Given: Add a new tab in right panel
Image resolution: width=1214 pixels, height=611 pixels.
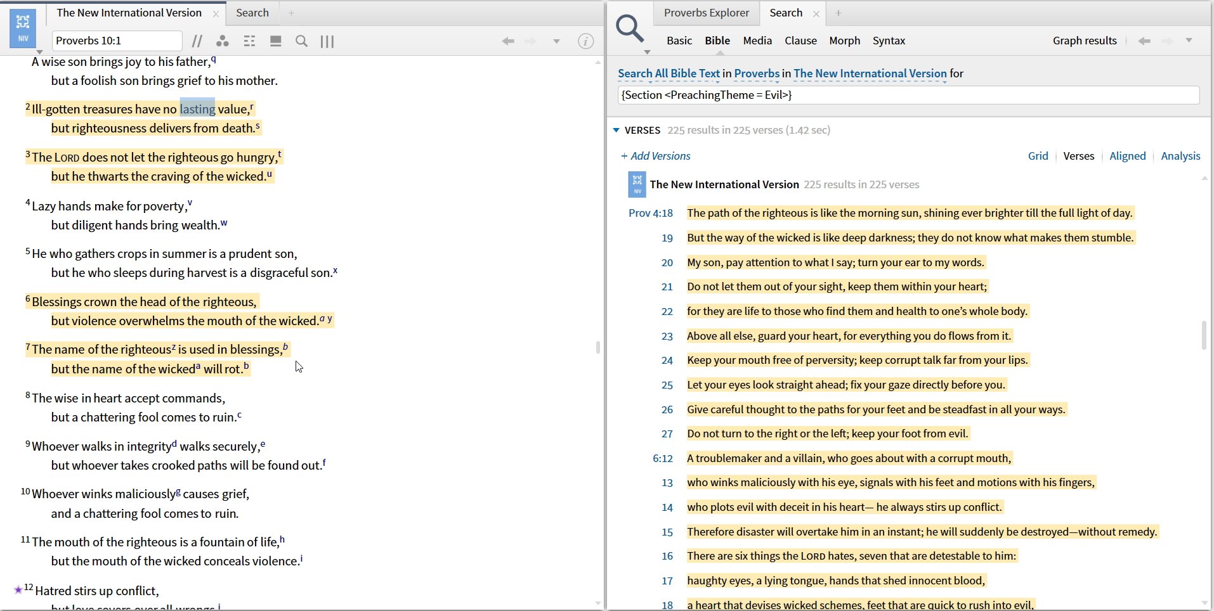Looking at the screenshot, I should [x=839, y=13].
